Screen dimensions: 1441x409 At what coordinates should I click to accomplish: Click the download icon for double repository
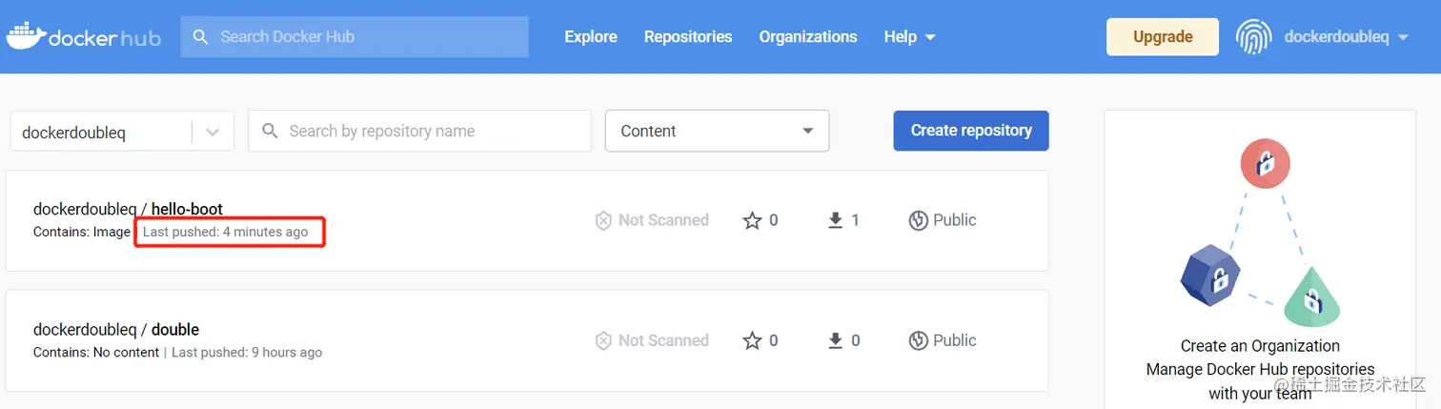click(x=836, y=340)
